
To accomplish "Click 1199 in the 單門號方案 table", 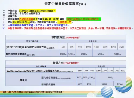I will click(88, 47).
